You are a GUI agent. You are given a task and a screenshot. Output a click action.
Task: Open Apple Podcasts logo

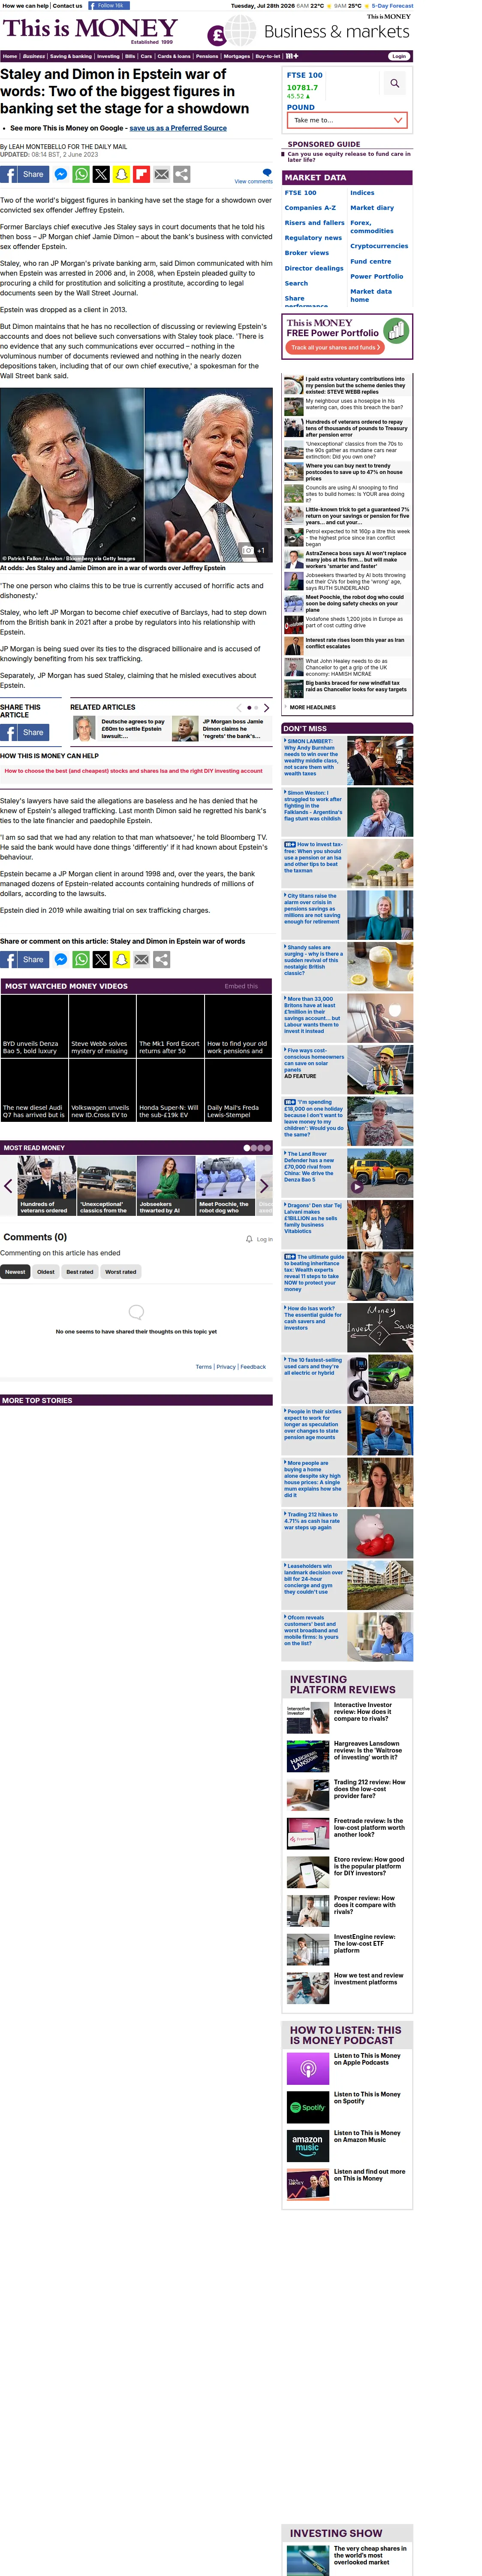[x=307, y=2068]
